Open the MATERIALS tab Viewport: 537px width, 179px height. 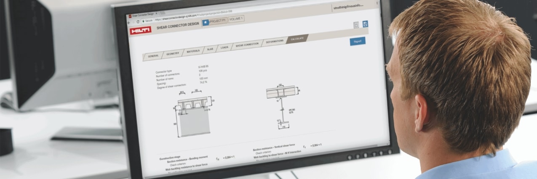pos(193,51)
